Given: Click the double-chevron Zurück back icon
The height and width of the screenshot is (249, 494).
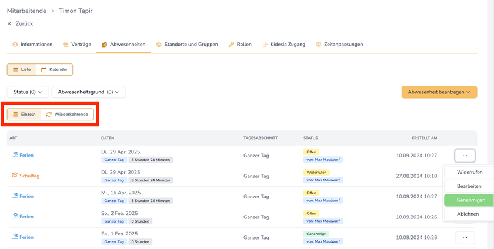Looking at the screenshot, I should (x=9, y=23).
